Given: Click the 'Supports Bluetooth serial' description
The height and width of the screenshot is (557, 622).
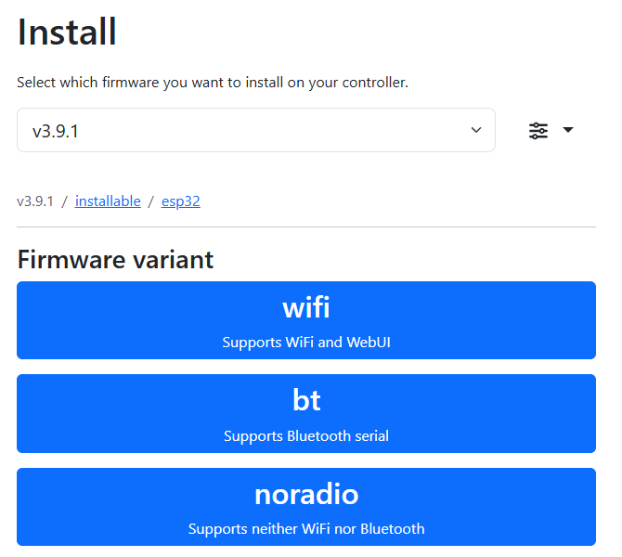Looking at the screenshot, I should click(x=306, y=435).
